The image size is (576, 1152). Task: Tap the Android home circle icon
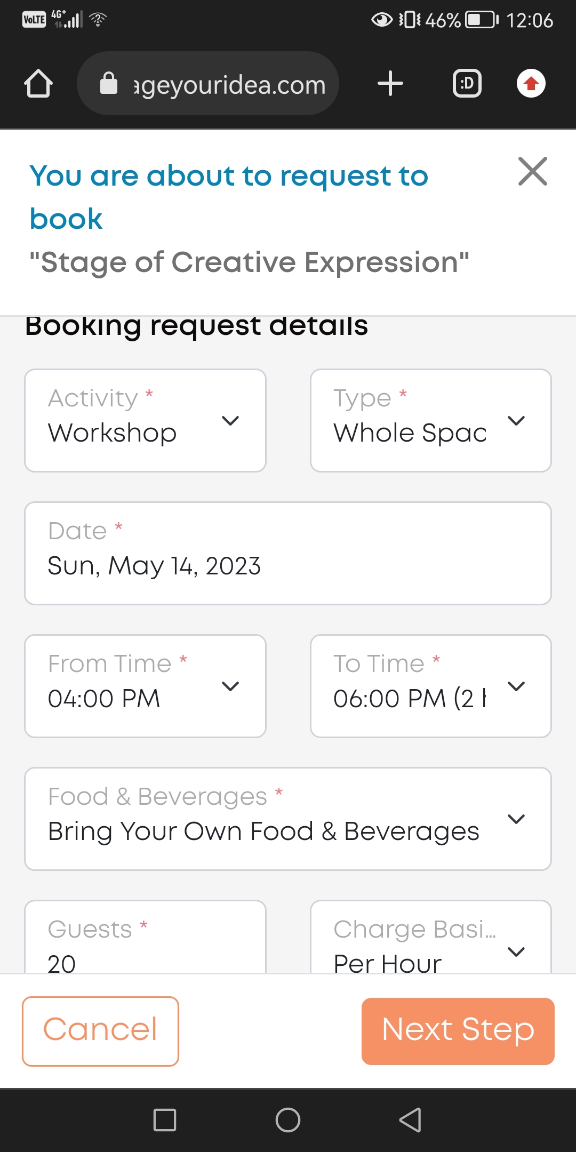point(288,1119)
